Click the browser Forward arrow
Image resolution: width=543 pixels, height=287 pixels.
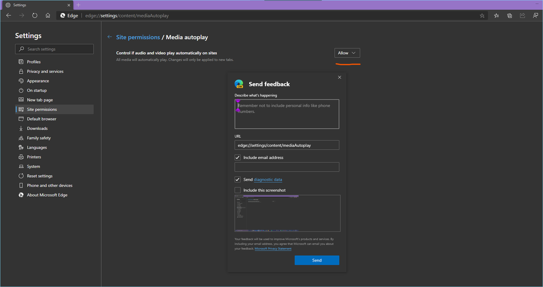tap(21, 16)
